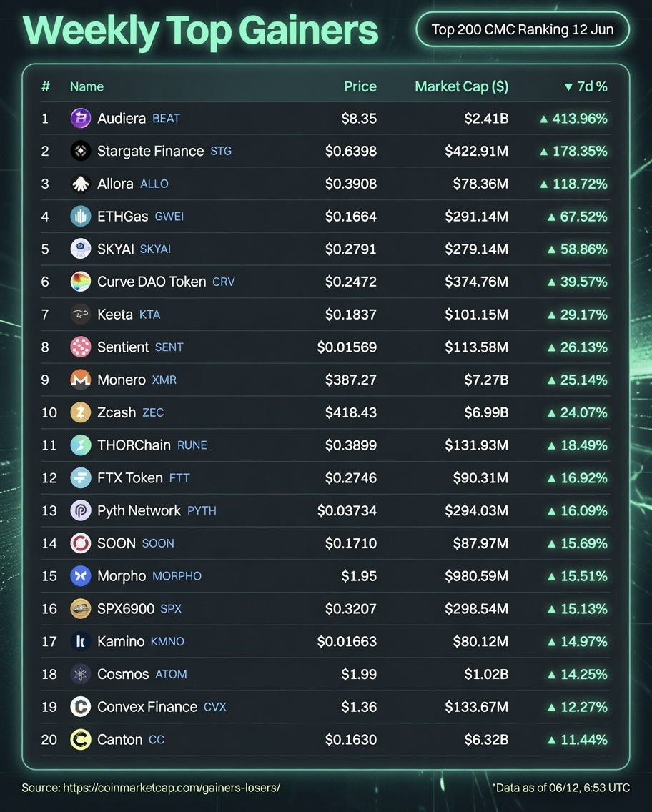The image size is (652, 812).
Task: Click the Audiera BEAT coin logo
Action: tap(80, 118)
